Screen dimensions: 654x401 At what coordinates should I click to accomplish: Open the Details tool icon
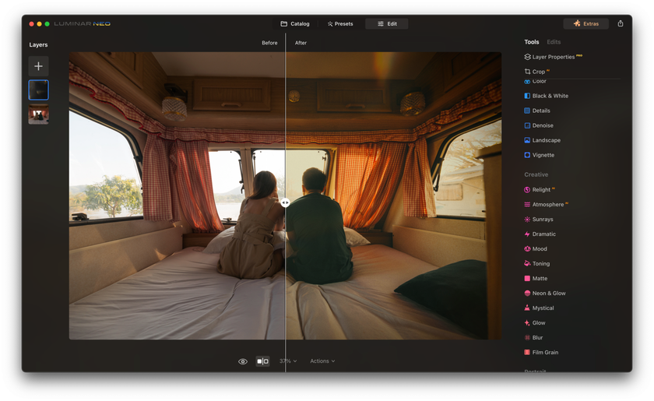(x=527, y=111)
